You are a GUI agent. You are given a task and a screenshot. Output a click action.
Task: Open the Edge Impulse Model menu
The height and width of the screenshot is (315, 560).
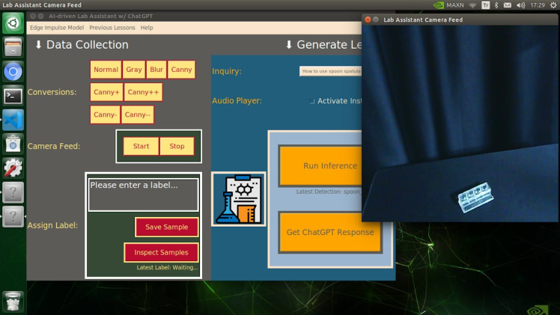tap(57, 28)
